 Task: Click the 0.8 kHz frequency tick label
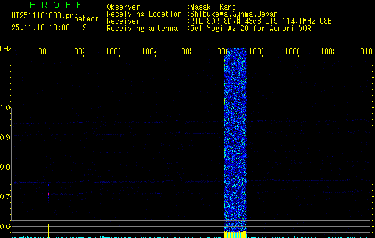pyautogui.click(x=5, y=167)
